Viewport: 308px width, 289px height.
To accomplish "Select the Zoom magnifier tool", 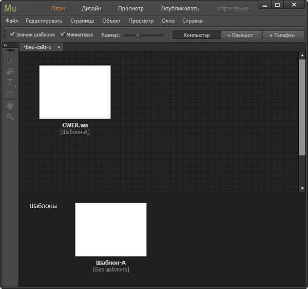I will click(x=10, y=117).
